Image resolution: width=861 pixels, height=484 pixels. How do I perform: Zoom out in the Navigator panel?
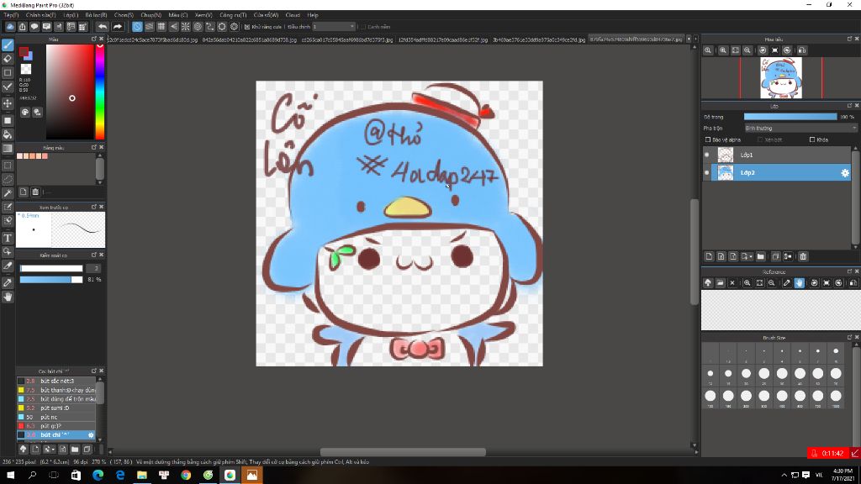747,50
